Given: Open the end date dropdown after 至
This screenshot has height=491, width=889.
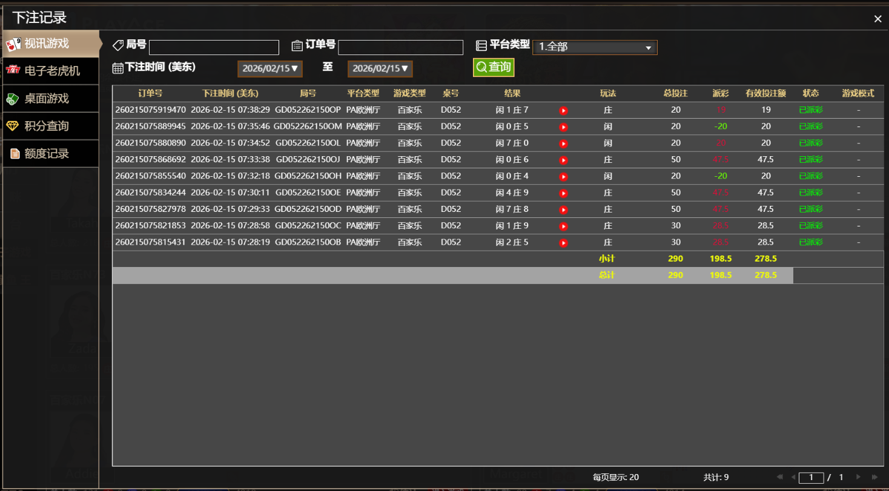Looking at the screenshot, I should (380, 68).
